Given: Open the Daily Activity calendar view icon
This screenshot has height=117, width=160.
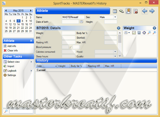Looking at the screenshot, I should [115, 11].
